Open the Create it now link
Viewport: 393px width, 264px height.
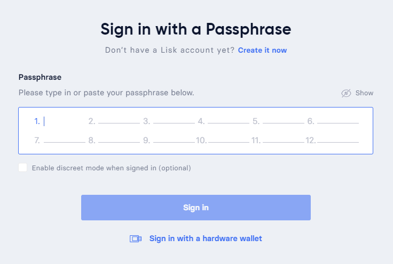(x=262, y=50)
